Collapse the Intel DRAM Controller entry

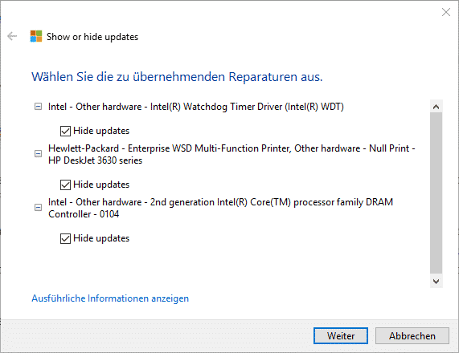click(38, 208)
